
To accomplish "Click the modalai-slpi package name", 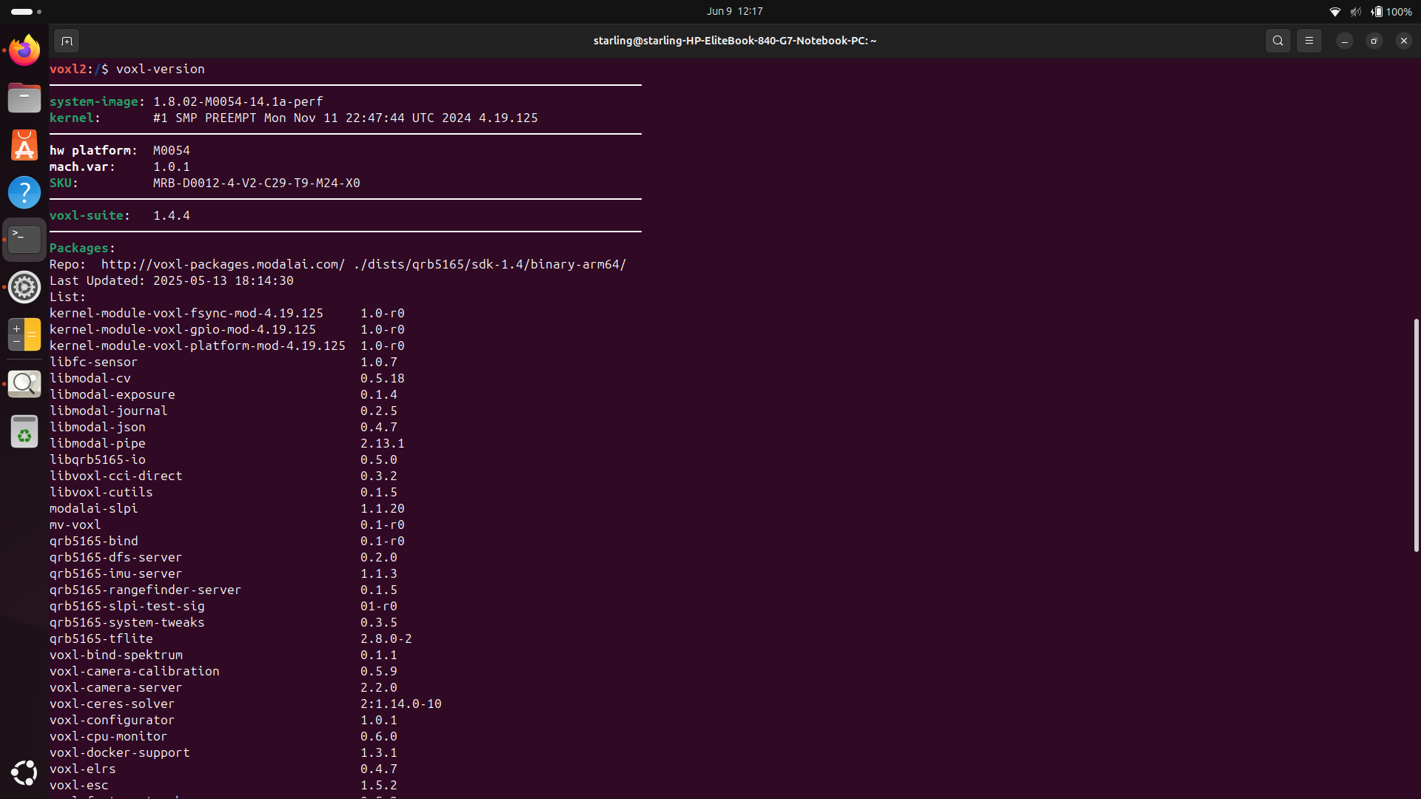I will coord(94,508).
